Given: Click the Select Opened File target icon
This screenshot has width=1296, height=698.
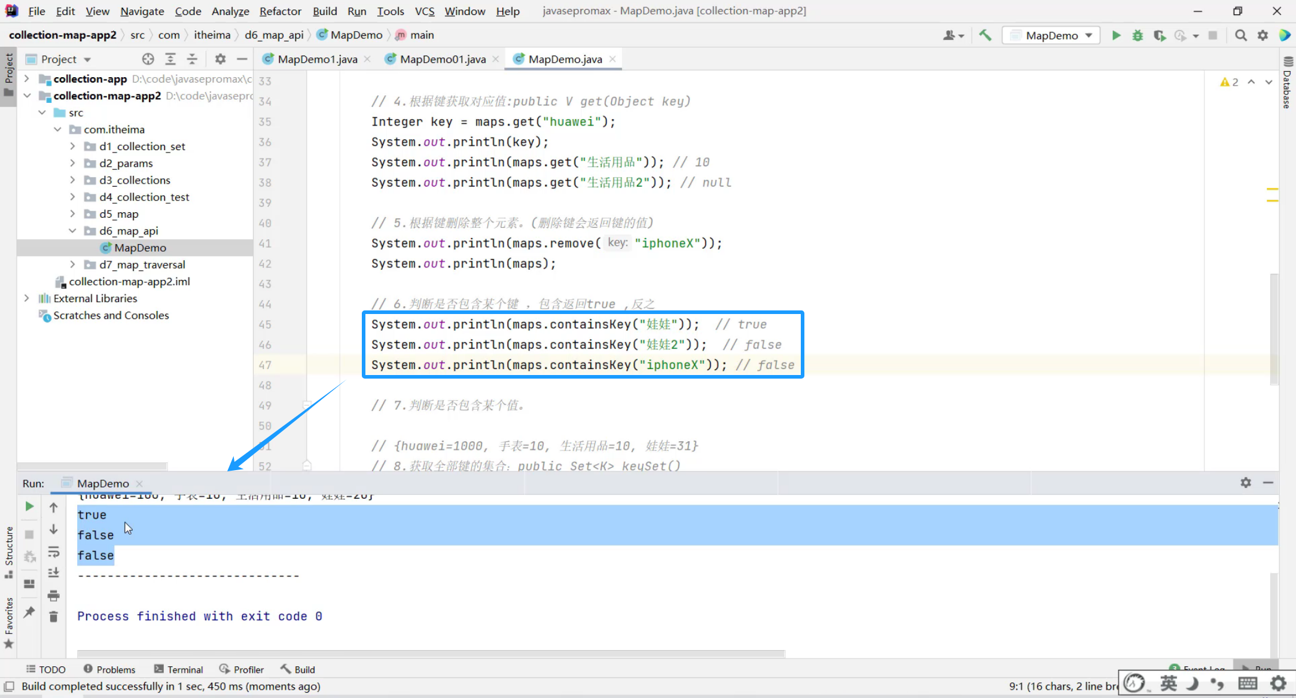Looking at the screenshot, I should click(148, 59).
